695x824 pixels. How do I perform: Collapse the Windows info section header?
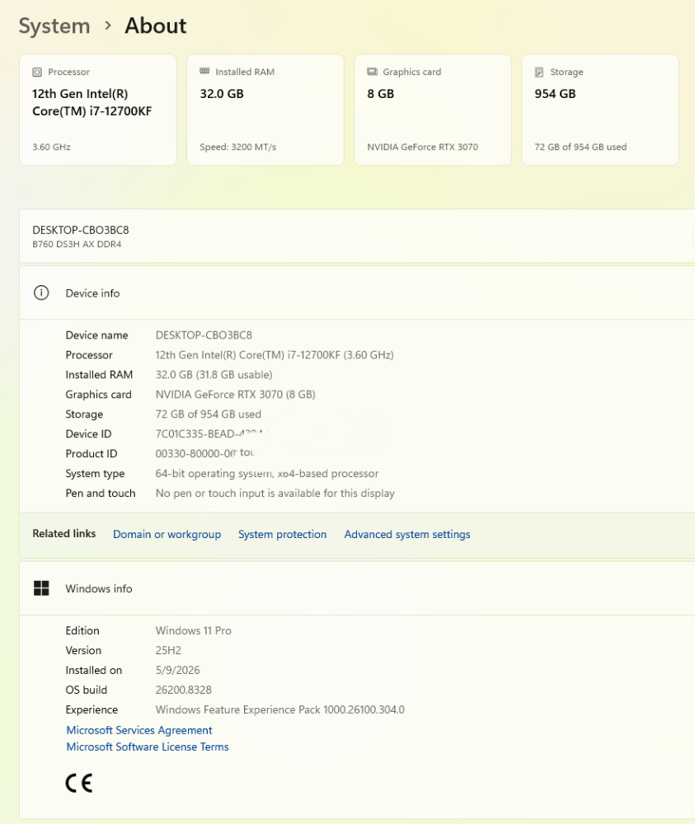pos(357,588)
